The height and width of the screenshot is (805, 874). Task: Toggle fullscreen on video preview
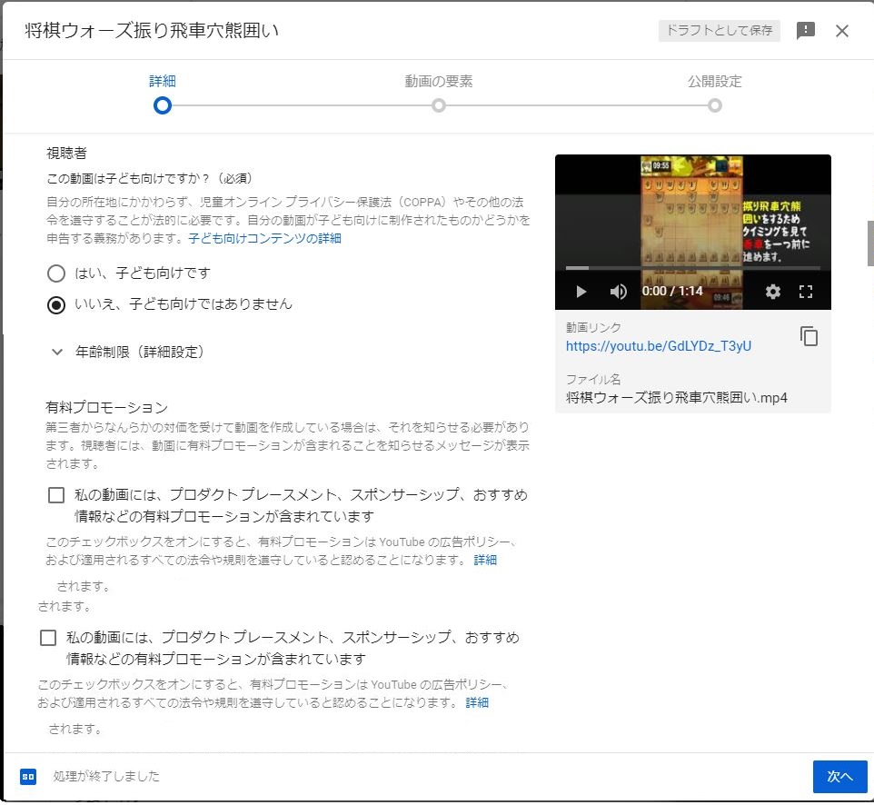[x=806, y=292]
